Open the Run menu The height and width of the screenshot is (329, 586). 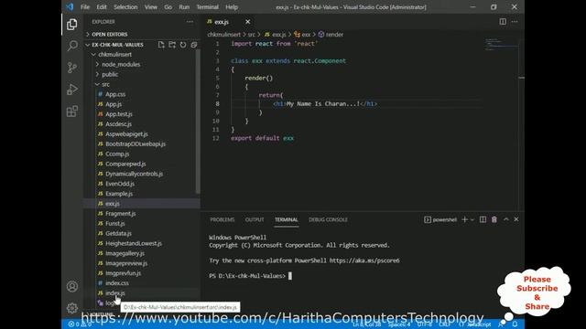point(184,7)
